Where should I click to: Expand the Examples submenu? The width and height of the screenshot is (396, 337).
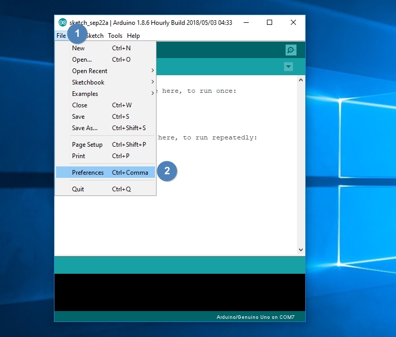105,93
